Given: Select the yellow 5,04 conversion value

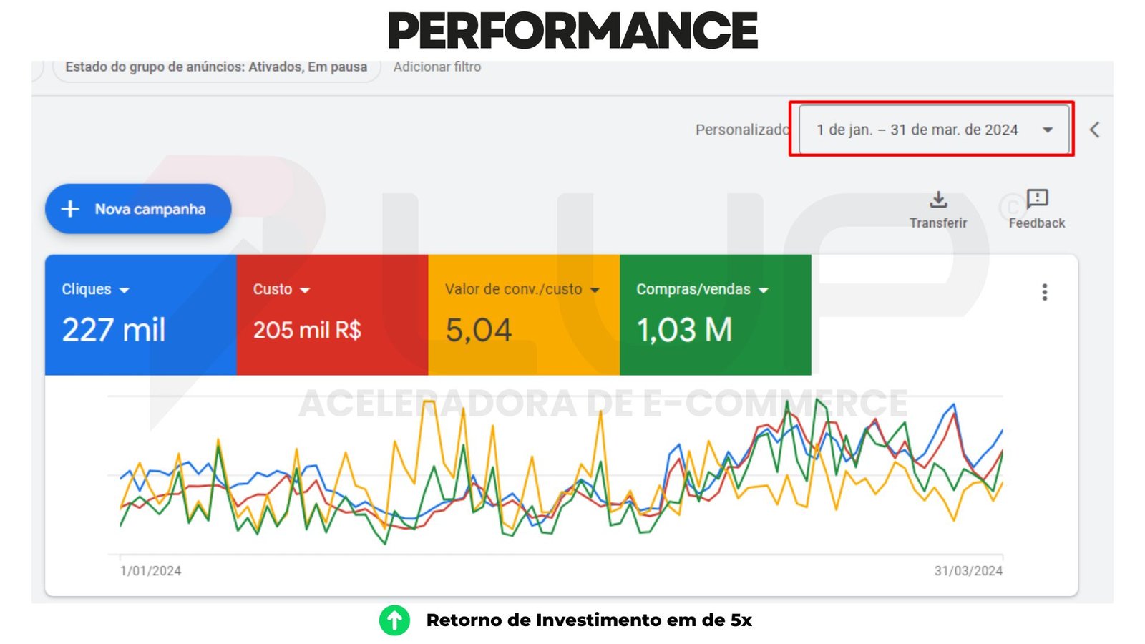Looking at the screenshot, I should point(478,330).
